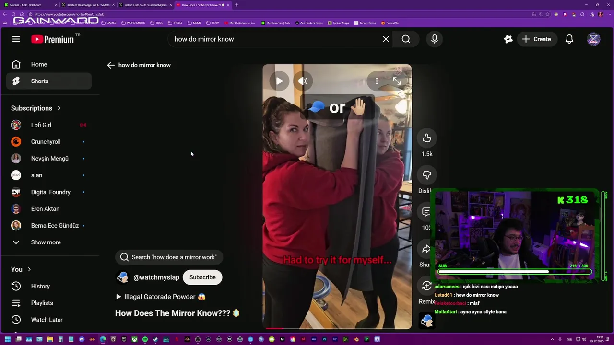614x345 pixels.
Task: Play the Short video
Action: [x=279, y=81]
